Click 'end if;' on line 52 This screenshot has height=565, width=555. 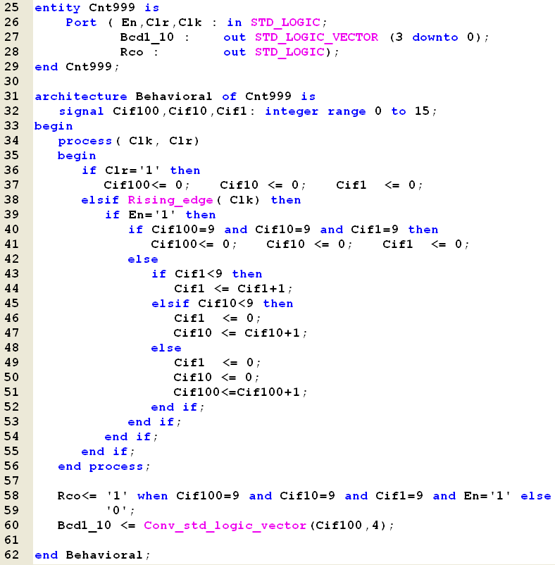click(177, 407)
